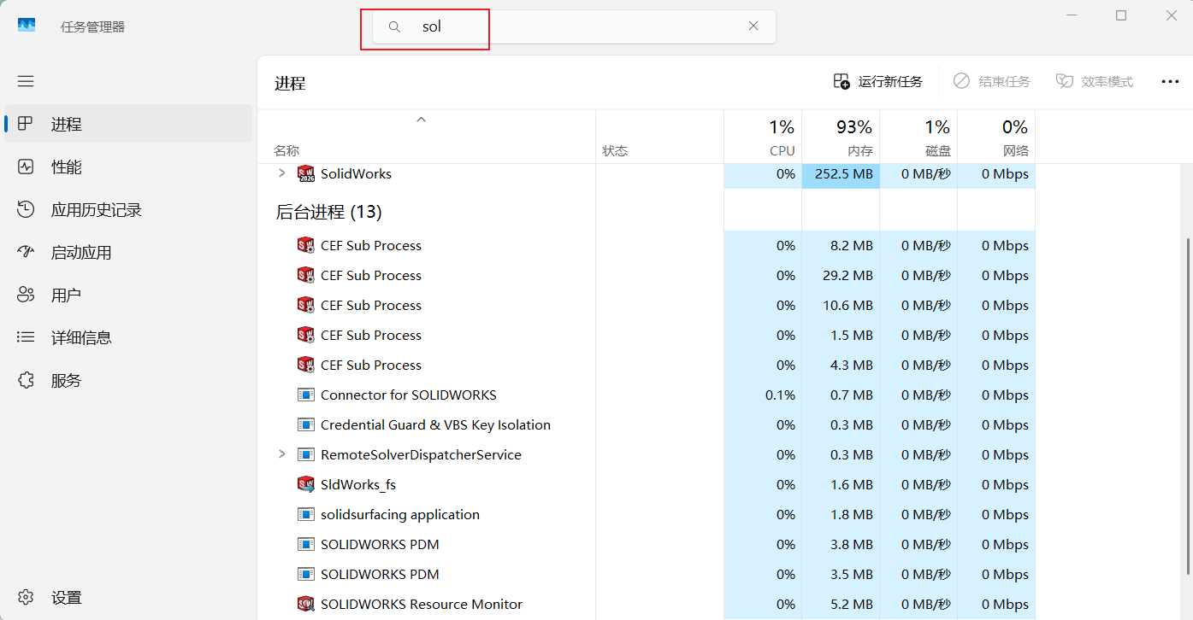Click the 结束任务 button
This screenshot has width=1193, height=620.
[992, 81]
